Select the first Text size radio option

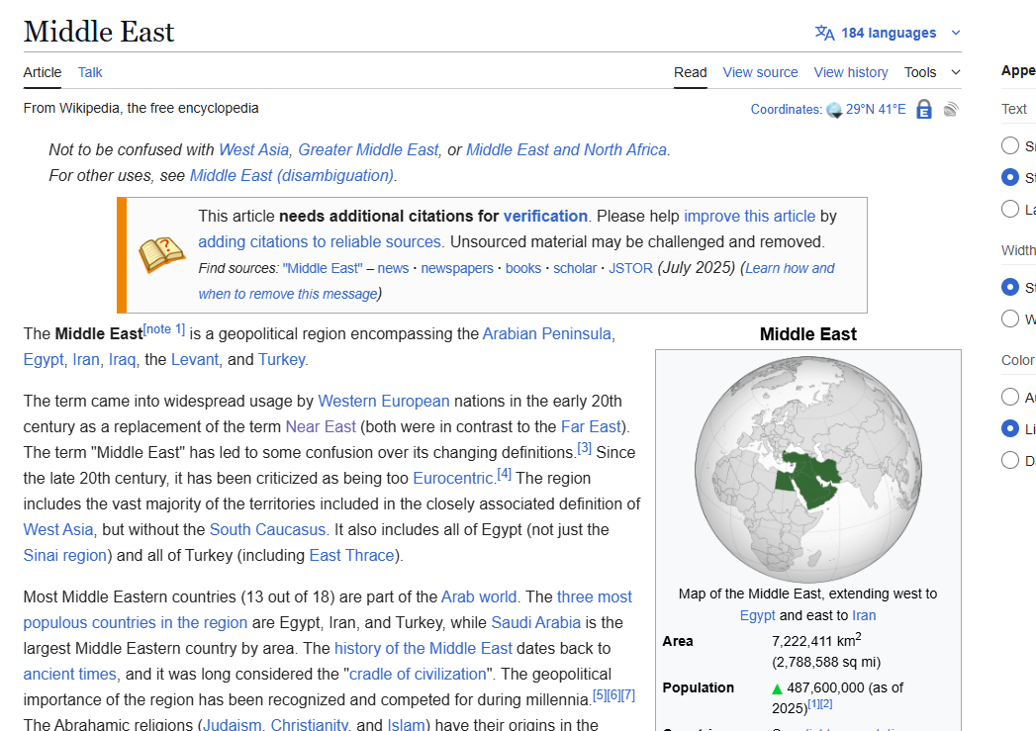pos(1009,145)
